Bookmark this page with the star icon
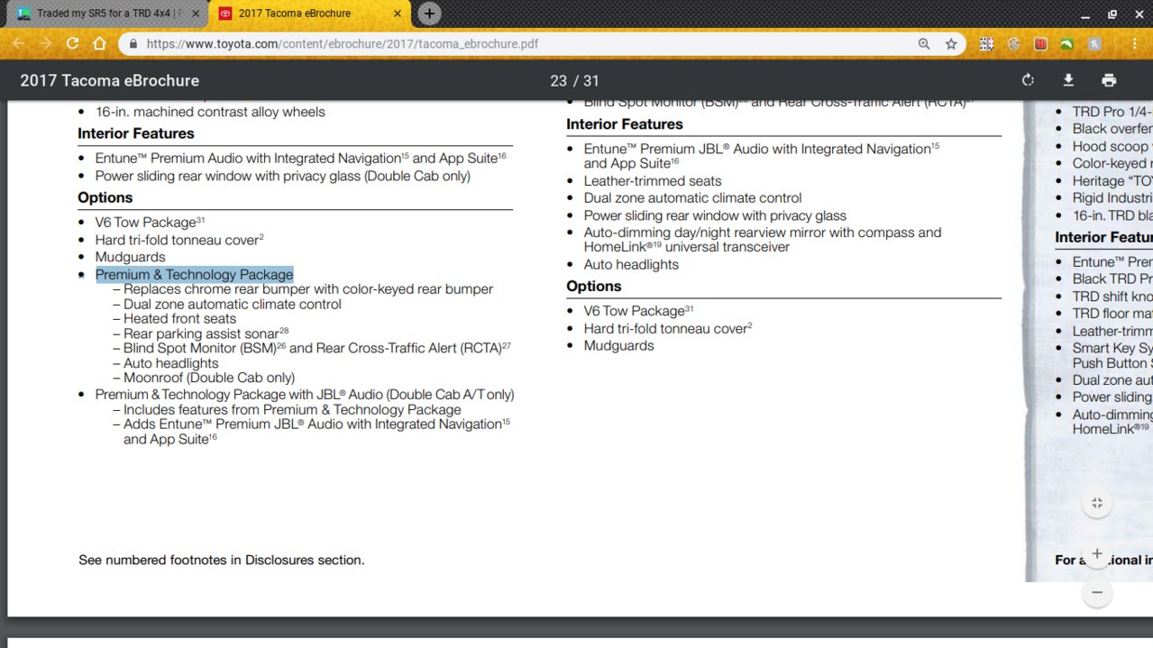This screenshot has height=648, width=1153. [x=951, y=43]
